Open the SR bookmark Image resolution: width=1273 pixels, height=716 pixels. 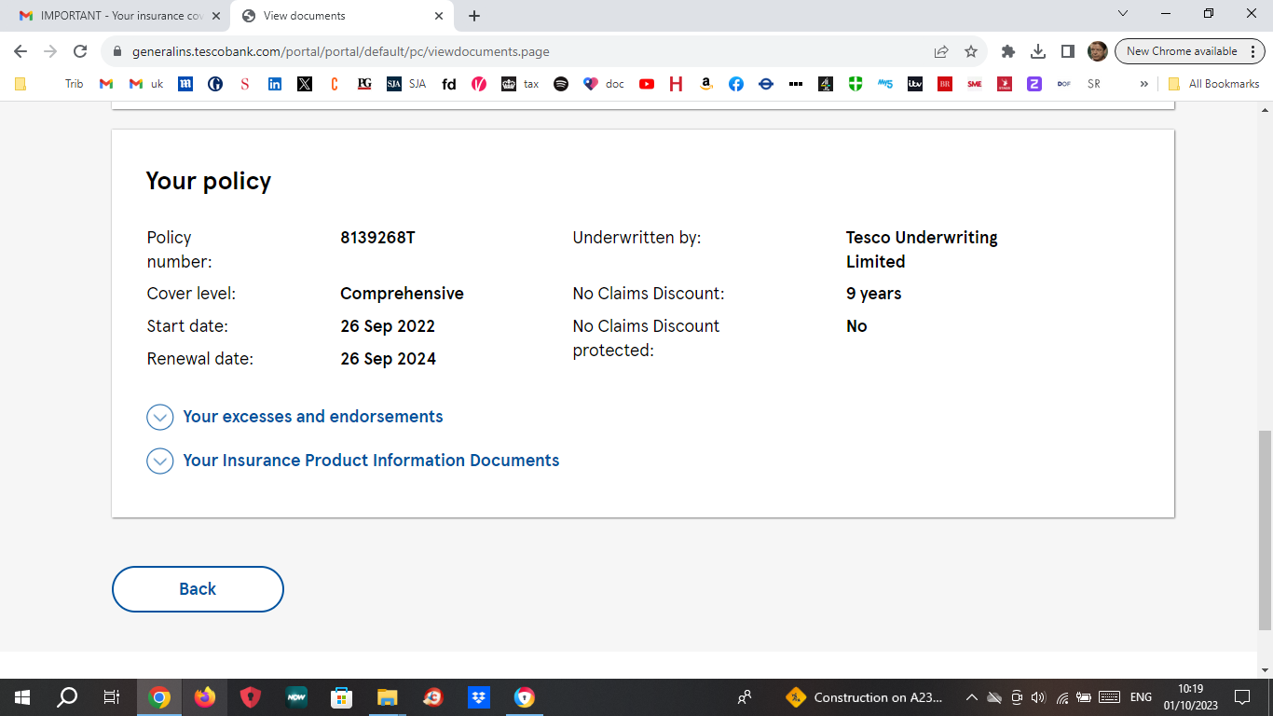(x=1093, y=84)
